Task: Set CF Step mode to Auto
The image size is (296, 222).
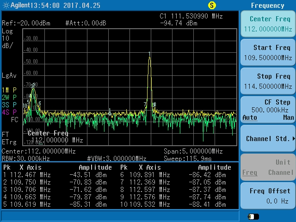Action: [250, 118]
